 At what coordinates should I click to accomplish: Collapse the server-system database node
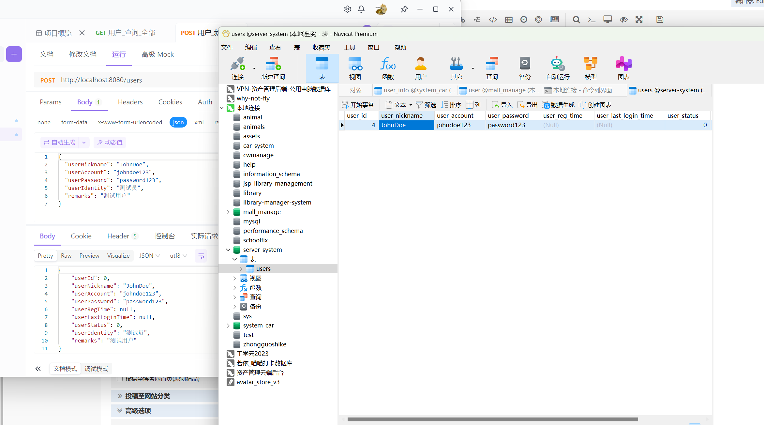pyautogui.click(x=228, y=250)
